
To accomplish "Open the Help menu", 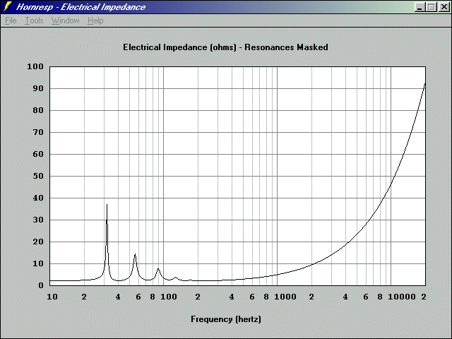I will [x=95, y=20].
